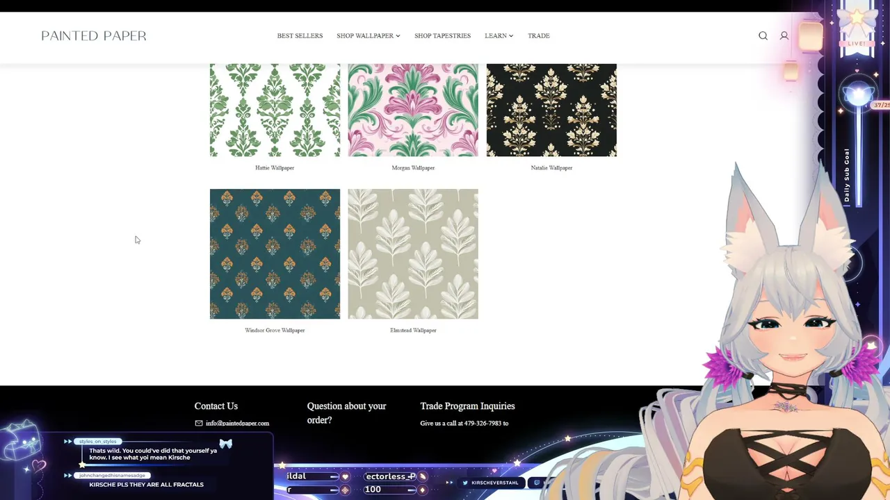Expand the Shop Wallpaper dropdown

coord(369,35)
